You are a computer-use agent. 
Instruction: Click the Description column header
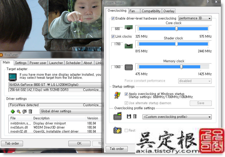tap(58, 118)
